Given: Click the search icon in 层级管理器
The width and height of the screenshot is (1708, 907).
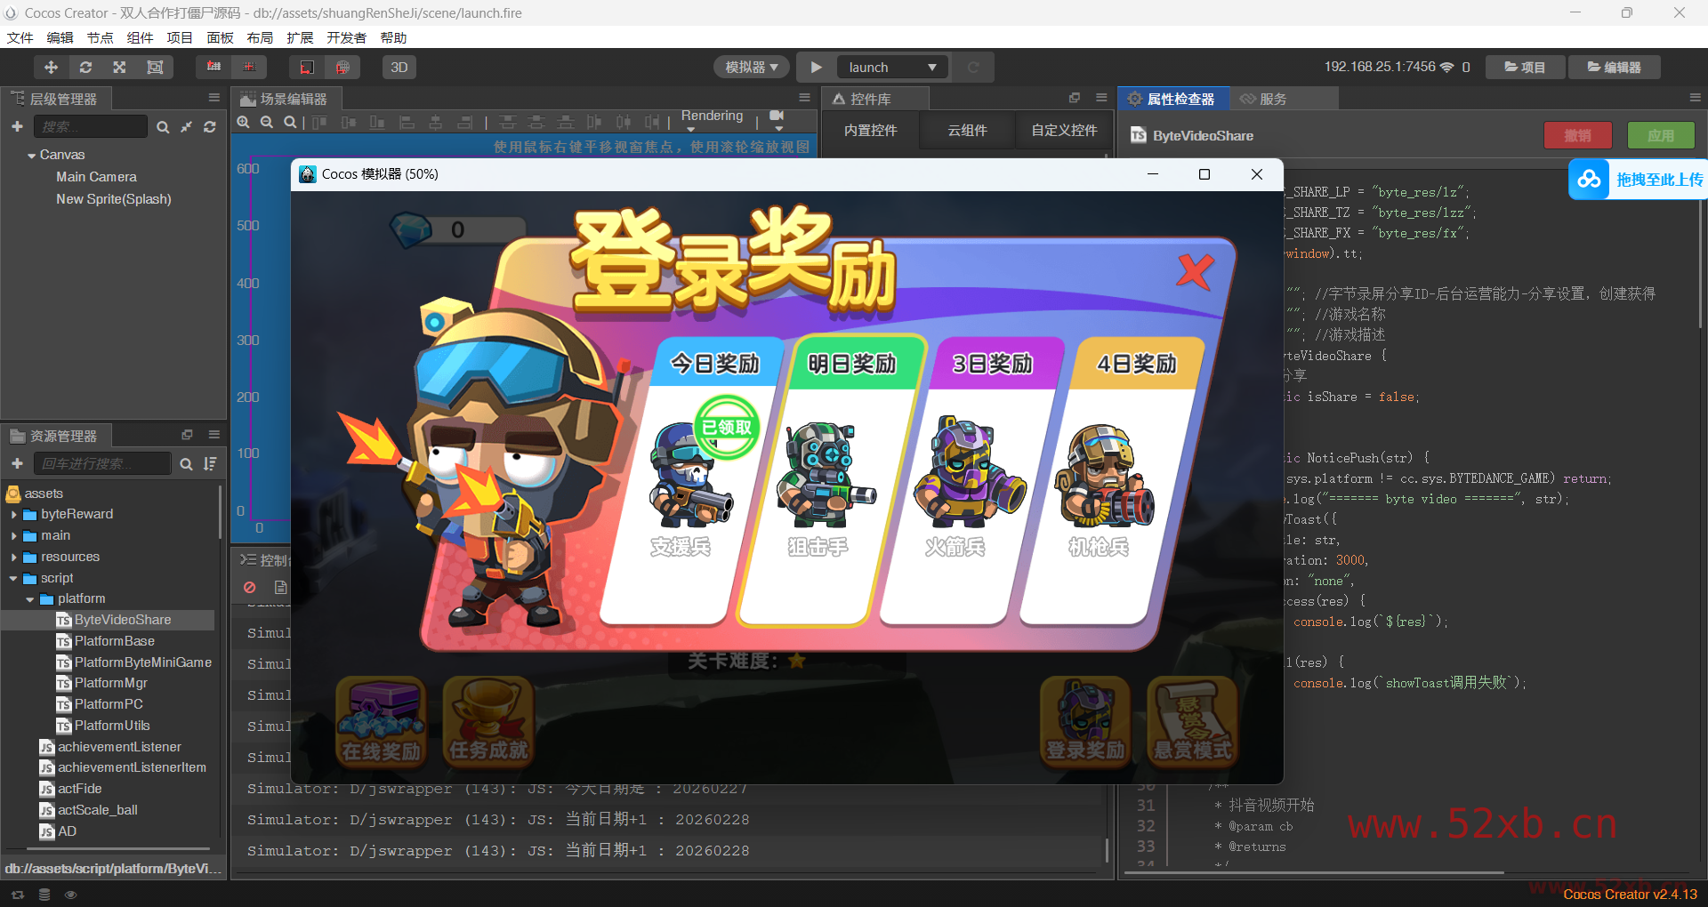Looking at the screenshot, I should point(164,126).
